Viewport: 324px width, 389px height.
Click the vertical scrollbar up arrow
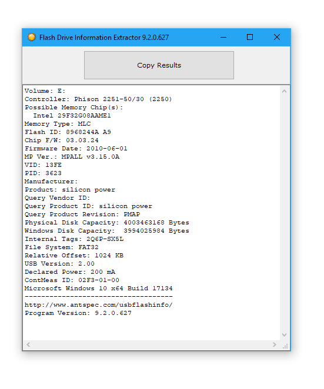[x=284, y=91]
